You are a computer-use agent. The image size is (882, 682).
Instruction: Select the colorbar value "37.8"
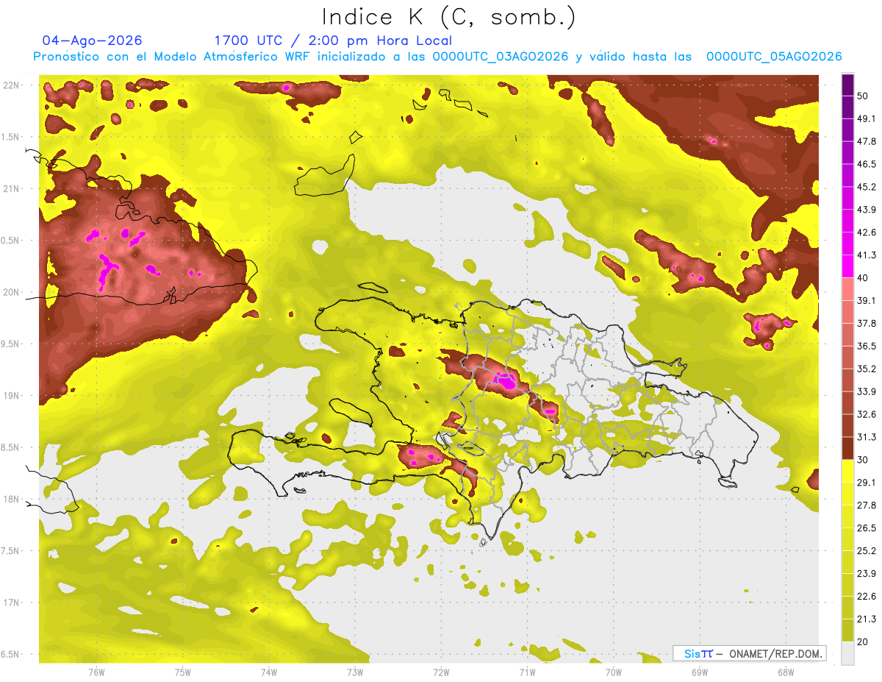click(866, 324)
